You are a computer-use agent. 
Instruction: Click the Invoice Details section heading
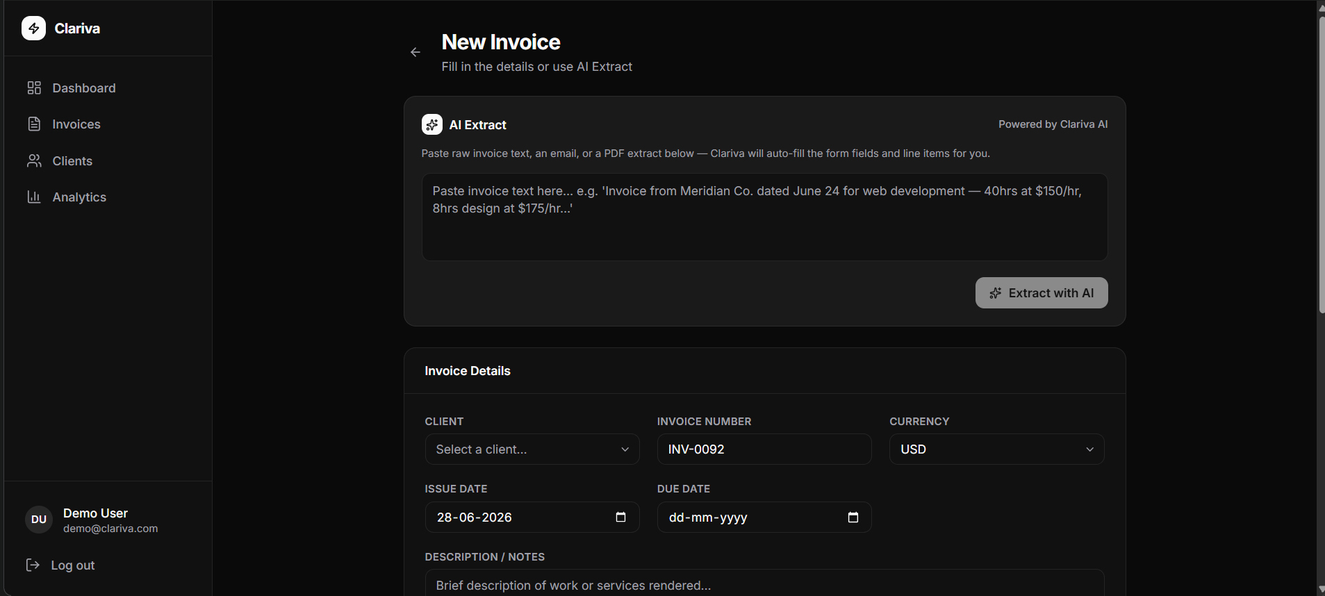pyautogui.click(x=468, y=371)
